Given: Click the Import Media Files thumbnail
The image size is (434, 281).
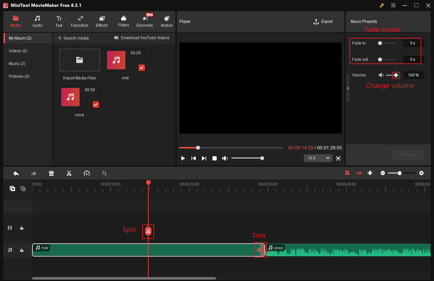Looking at the screenshot, I should [79, 60].
